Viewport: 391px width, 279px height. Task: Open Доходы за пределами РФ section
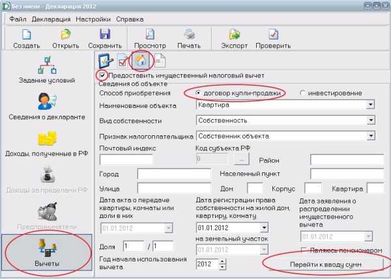coord(47,179)
